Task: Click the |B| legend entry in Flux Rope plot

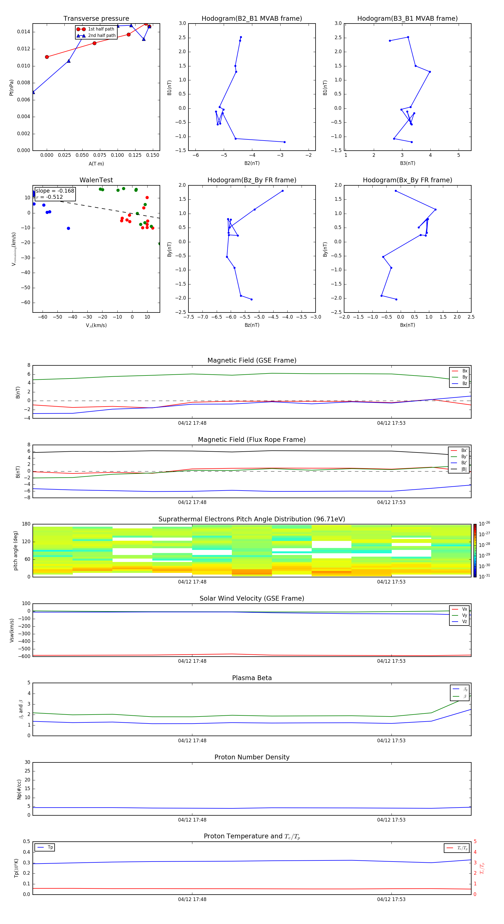Action: (x=459, y=469)
